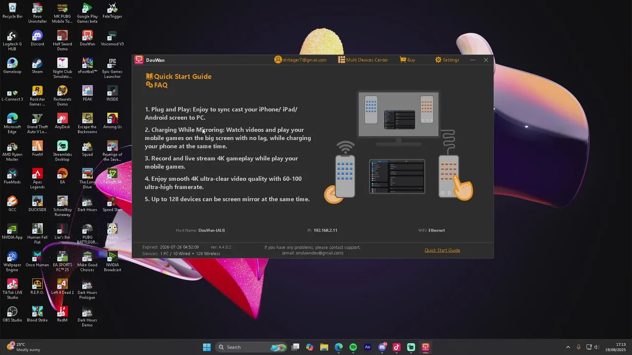Select the Among Us desktop icon
This screenshot has height=355, width=632.
click(112, 121)
